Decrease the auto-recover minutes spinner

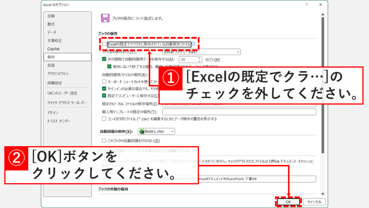pos(199,61)
